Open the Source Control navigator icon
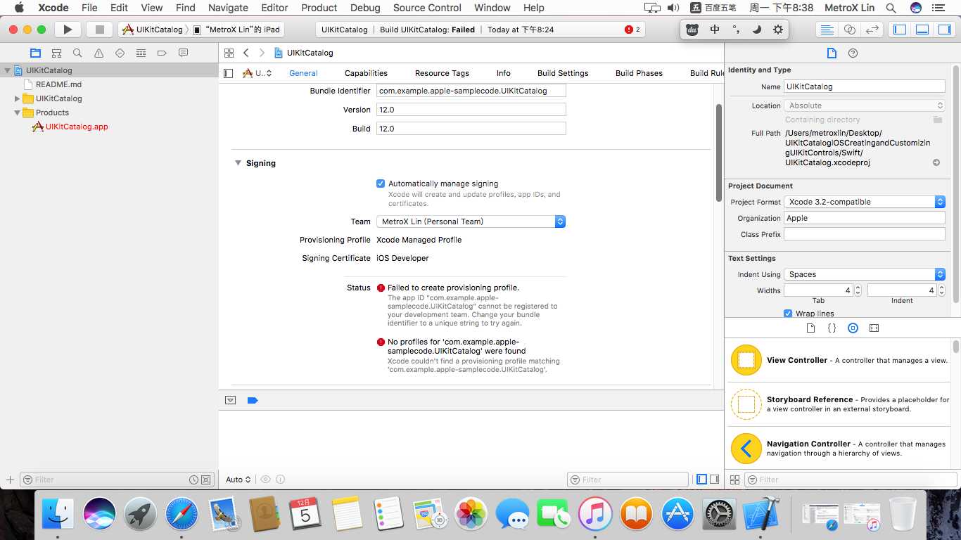Image resolution: width=961 pixels, height=540 pixels. pyautogui.click(x=56, y=53)
